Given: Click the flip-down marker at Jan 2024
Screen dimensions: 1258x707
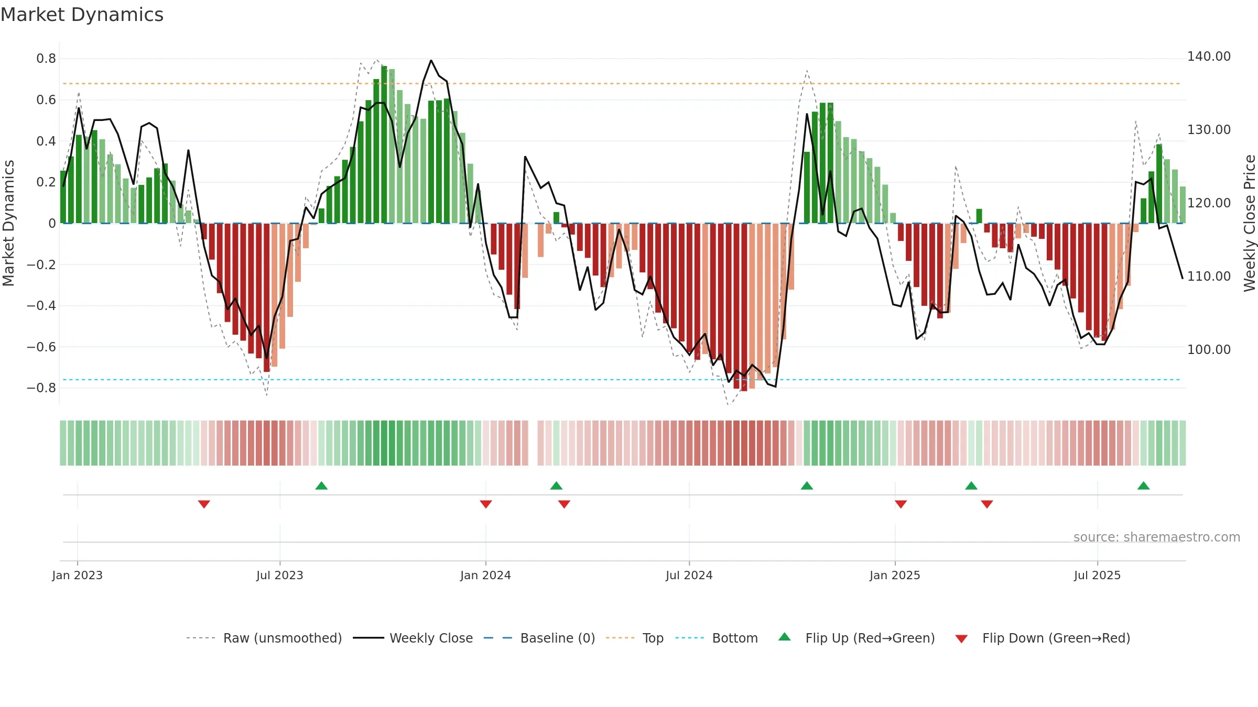Looking at the screenshot, I should [486, 504].
